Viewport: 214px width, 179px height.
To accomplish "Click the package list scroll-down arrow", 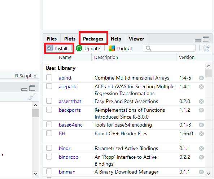I will pos(209,174).
